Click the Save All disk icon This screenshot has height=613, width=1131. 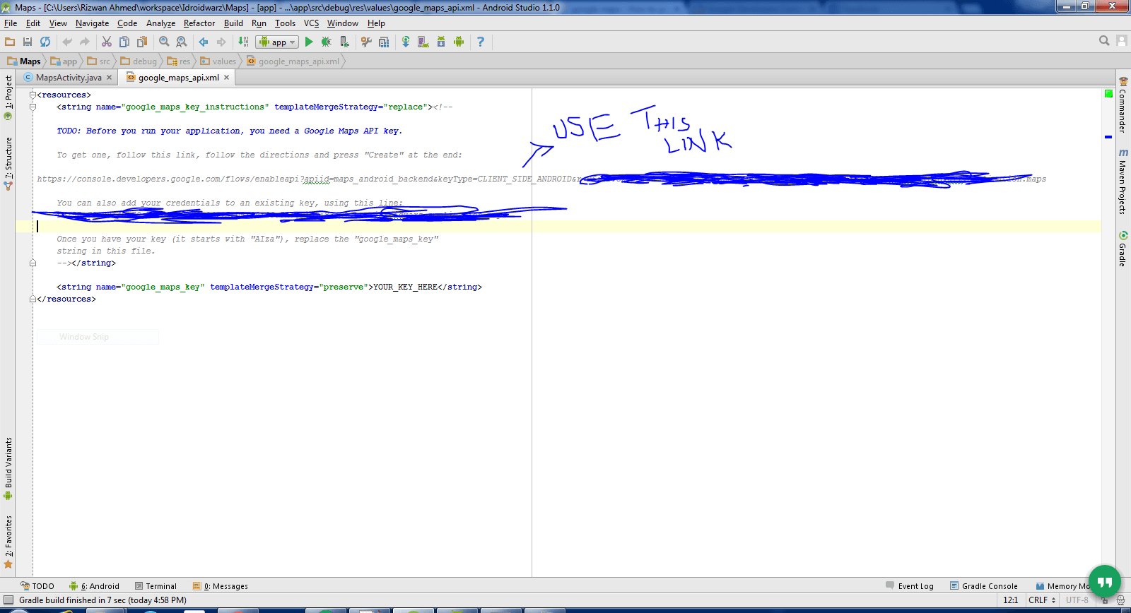[28, 42]
